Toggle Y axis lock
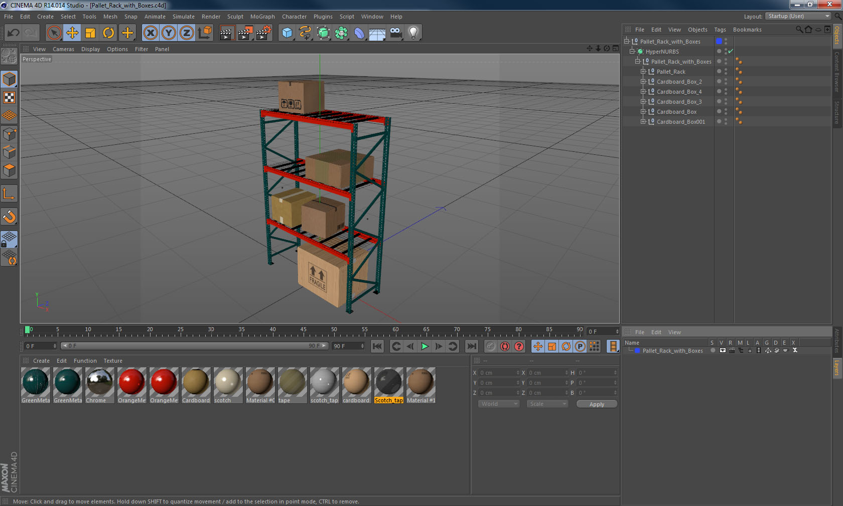 tap(169, 33)
